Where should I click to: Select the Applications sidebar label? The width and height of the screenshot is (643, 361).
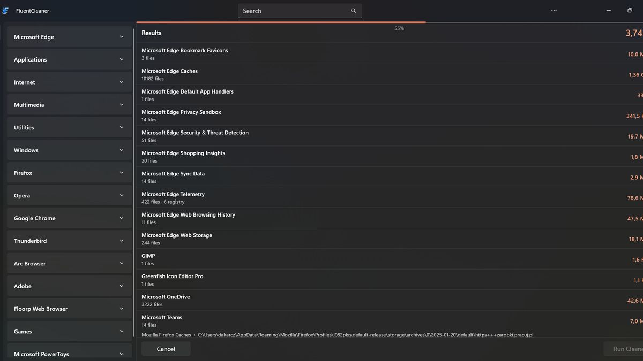(x=30, y=60)
